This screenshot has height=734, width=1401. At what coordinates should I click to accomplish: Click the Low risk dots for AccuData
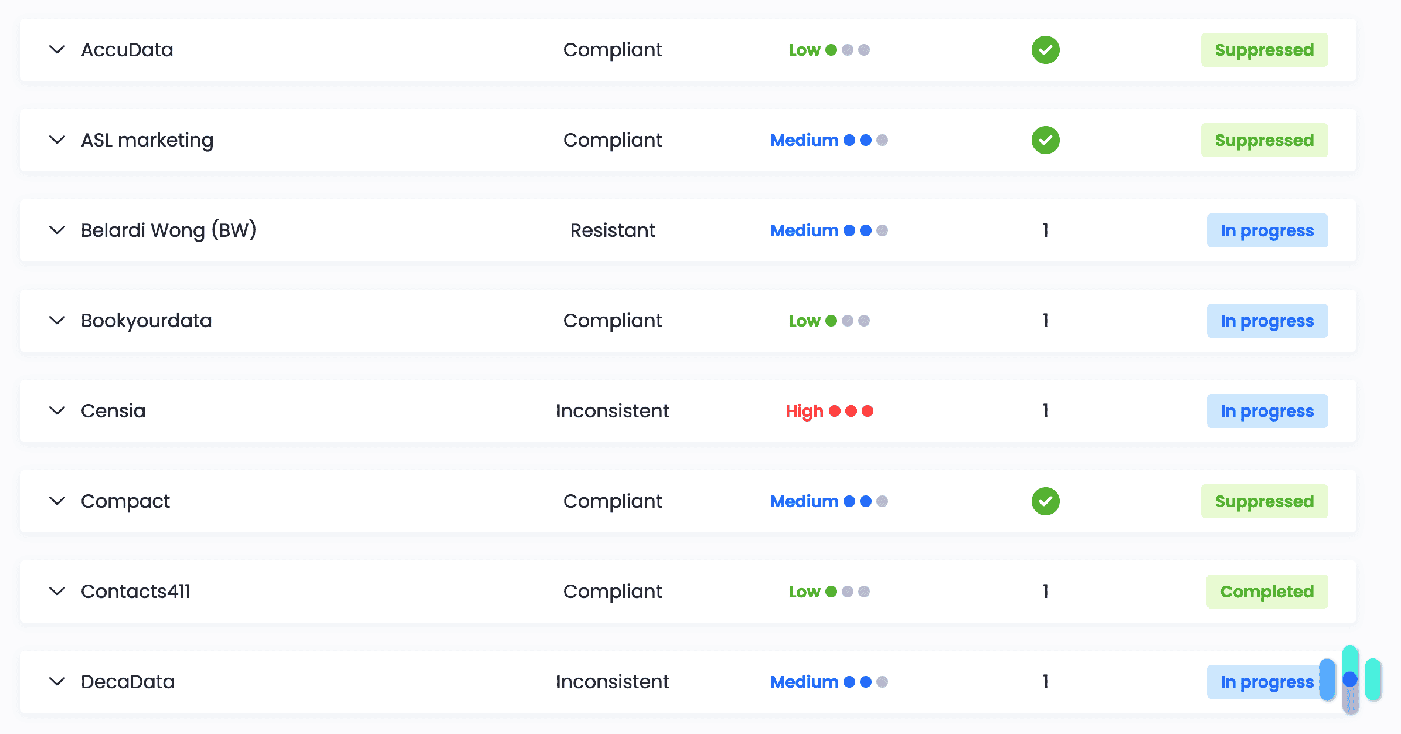point(847,50)
